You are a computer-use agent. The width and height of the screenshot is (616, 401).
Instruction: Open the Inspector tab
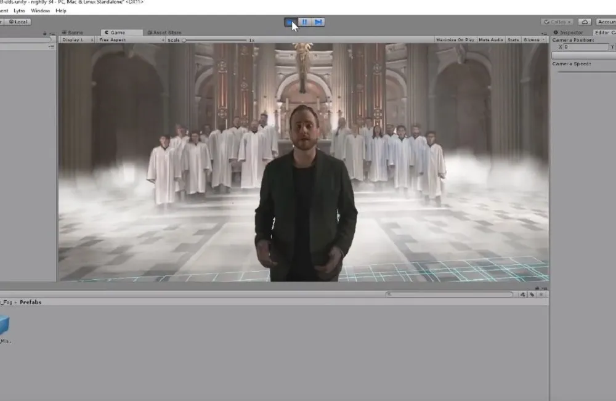pos(568,33)
